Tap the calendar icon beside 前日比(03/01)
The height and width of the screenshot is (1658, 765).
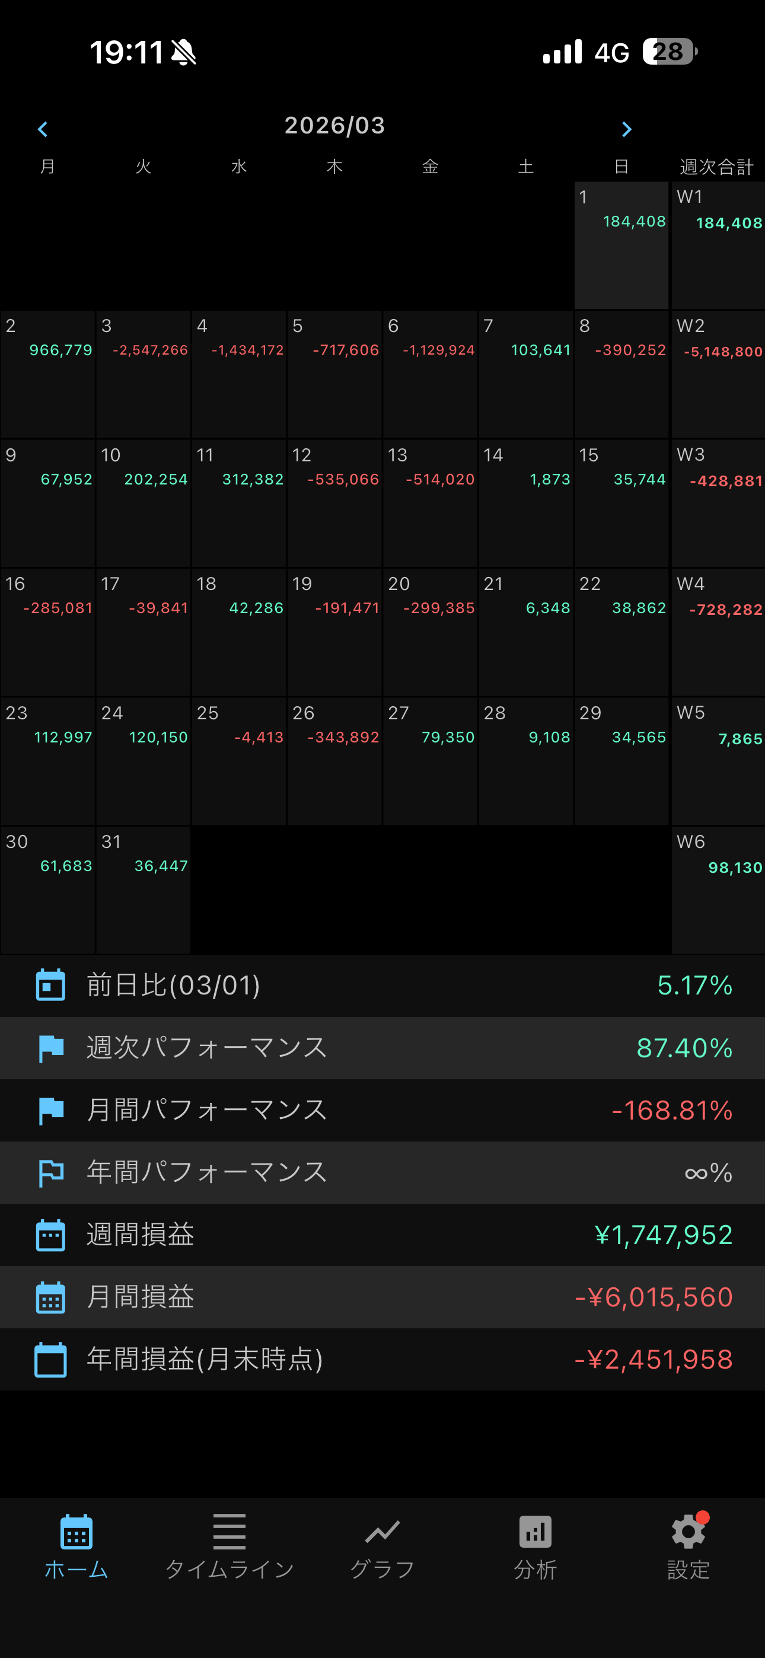50,986
